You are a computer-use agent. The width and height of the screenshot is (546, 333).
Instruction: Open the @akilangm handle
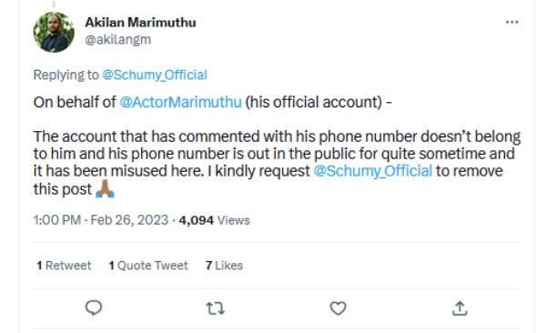coord(118,40)
